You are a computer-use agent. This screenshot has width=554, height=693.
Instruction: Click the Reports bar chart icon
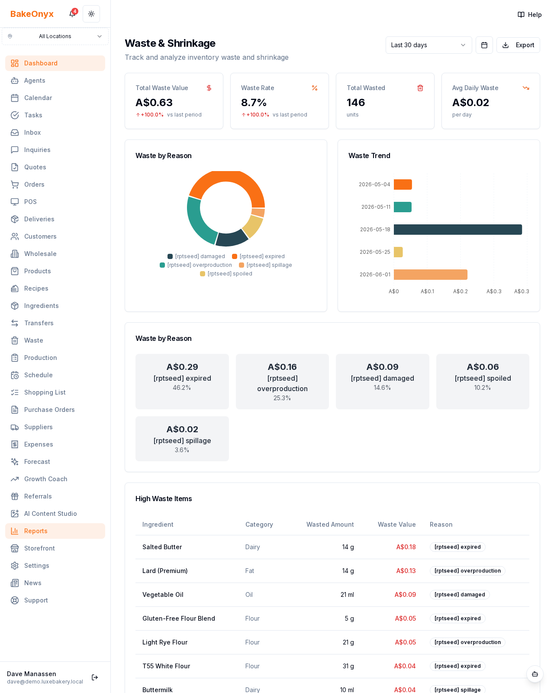[15, 531]
